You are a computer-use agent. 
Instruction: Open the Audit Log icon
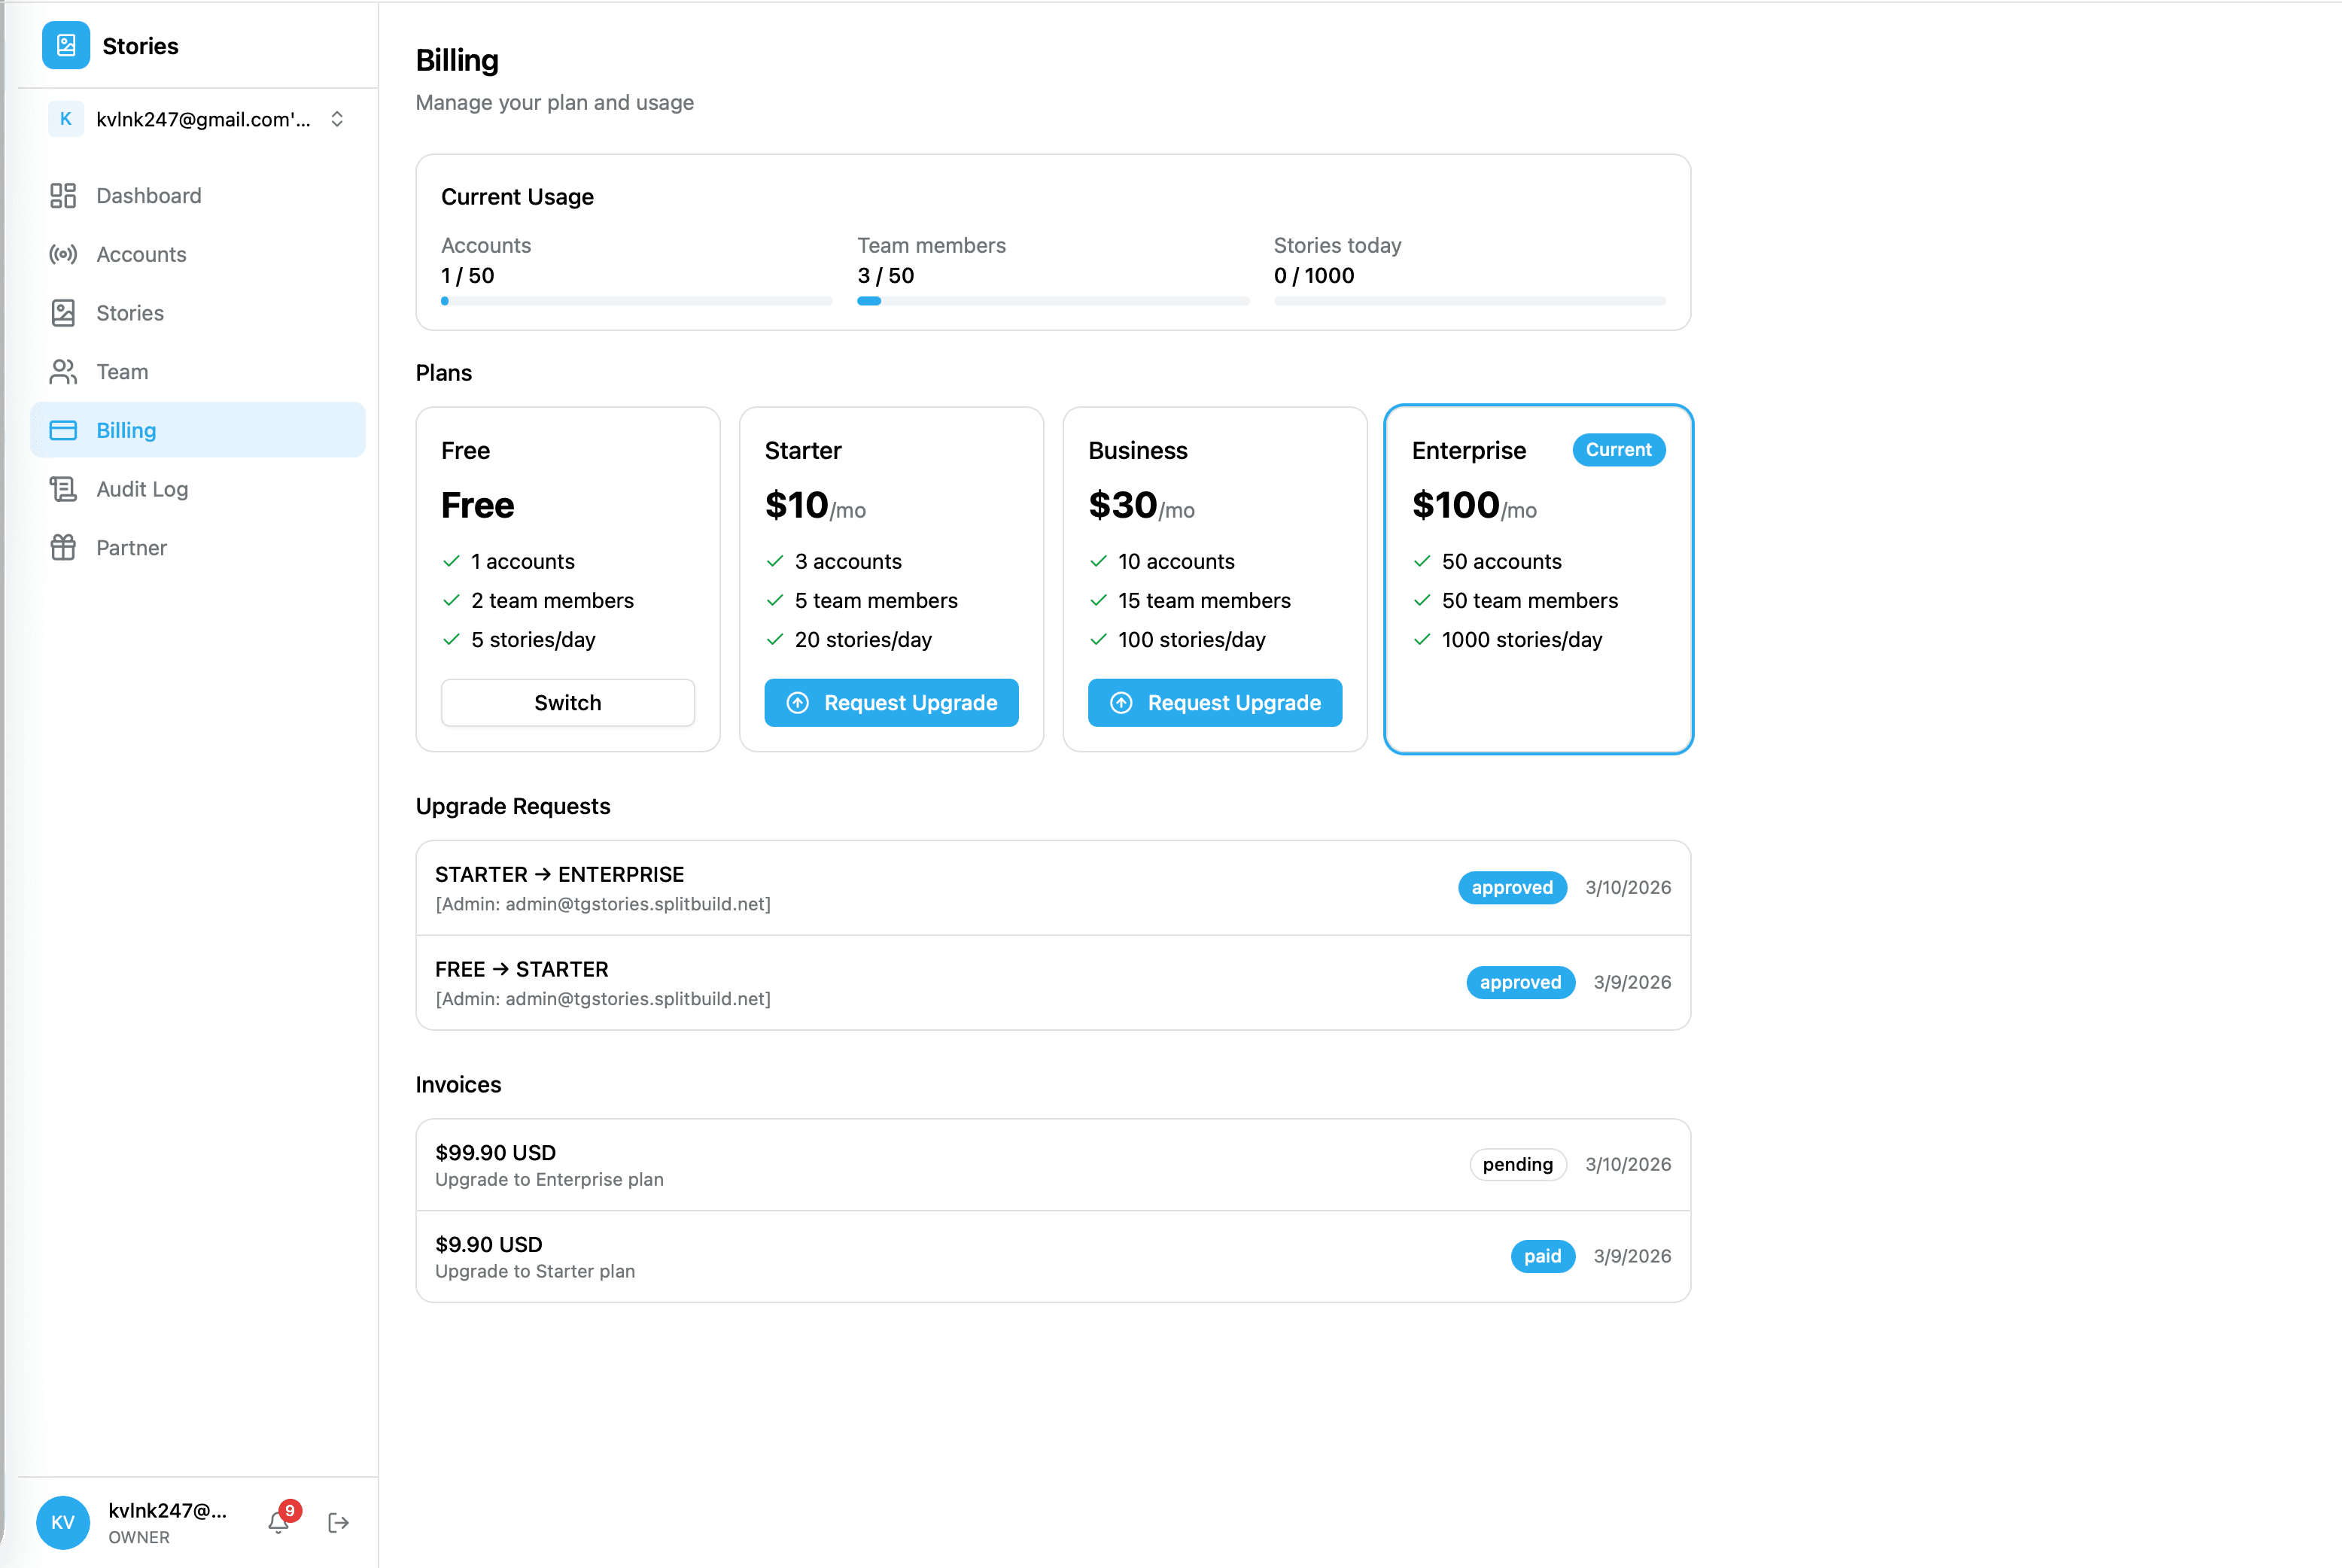63,489
